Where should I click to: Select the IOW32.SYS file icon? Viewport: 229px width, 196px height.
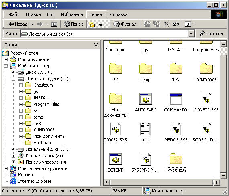pos(116,129)
